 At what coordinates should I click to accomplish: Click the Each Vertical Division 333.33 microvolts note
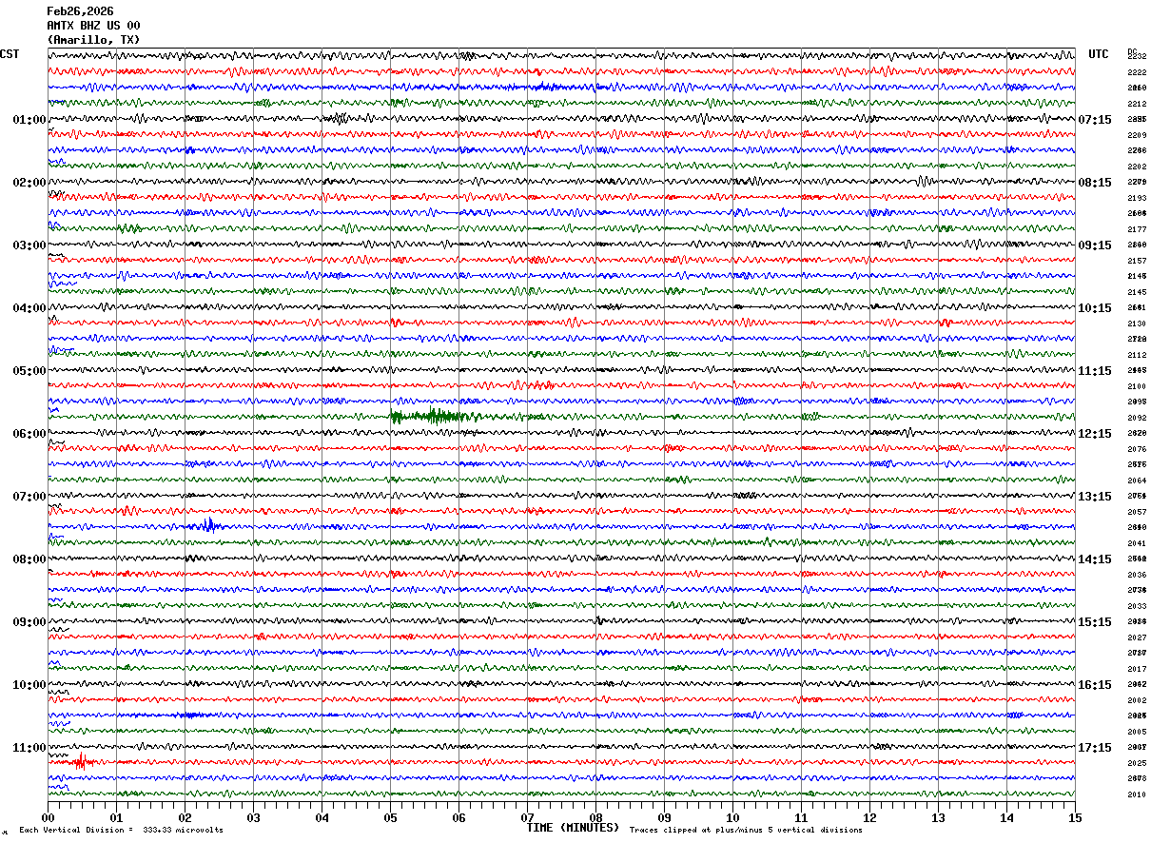(x=121, y=830)
